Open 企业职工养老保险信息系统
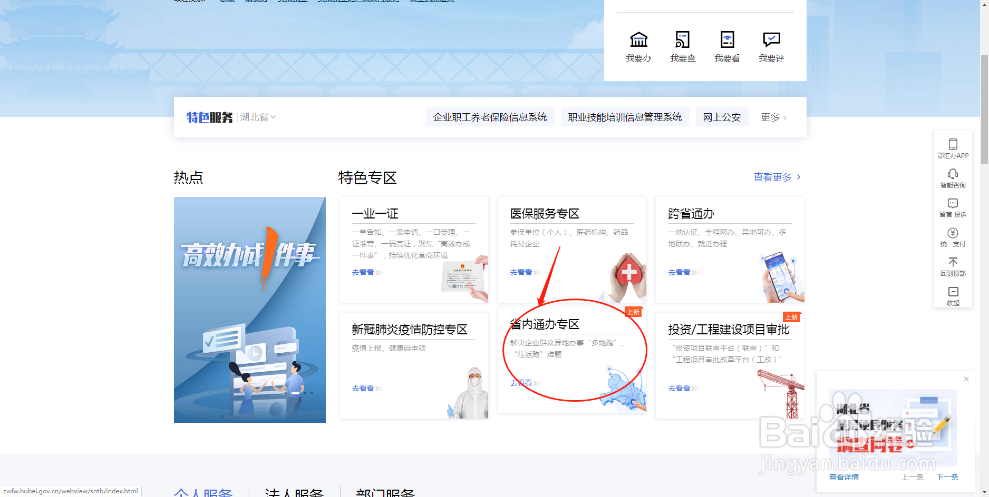Viewport: 989px width, 497px height. 490,117
